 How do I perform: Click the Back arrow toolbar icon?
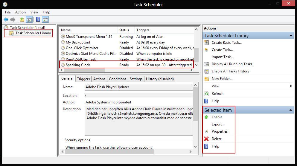(x=6, y=19)
